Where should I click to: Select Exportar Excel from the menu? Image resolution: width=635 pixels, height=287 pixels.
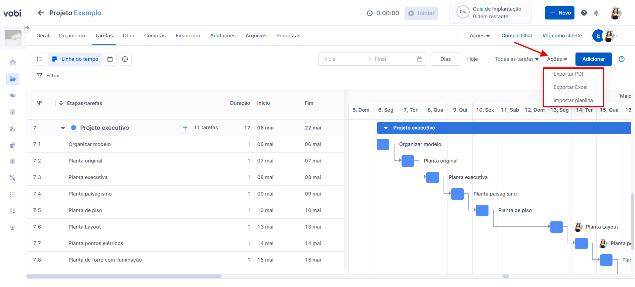point(570,87)
